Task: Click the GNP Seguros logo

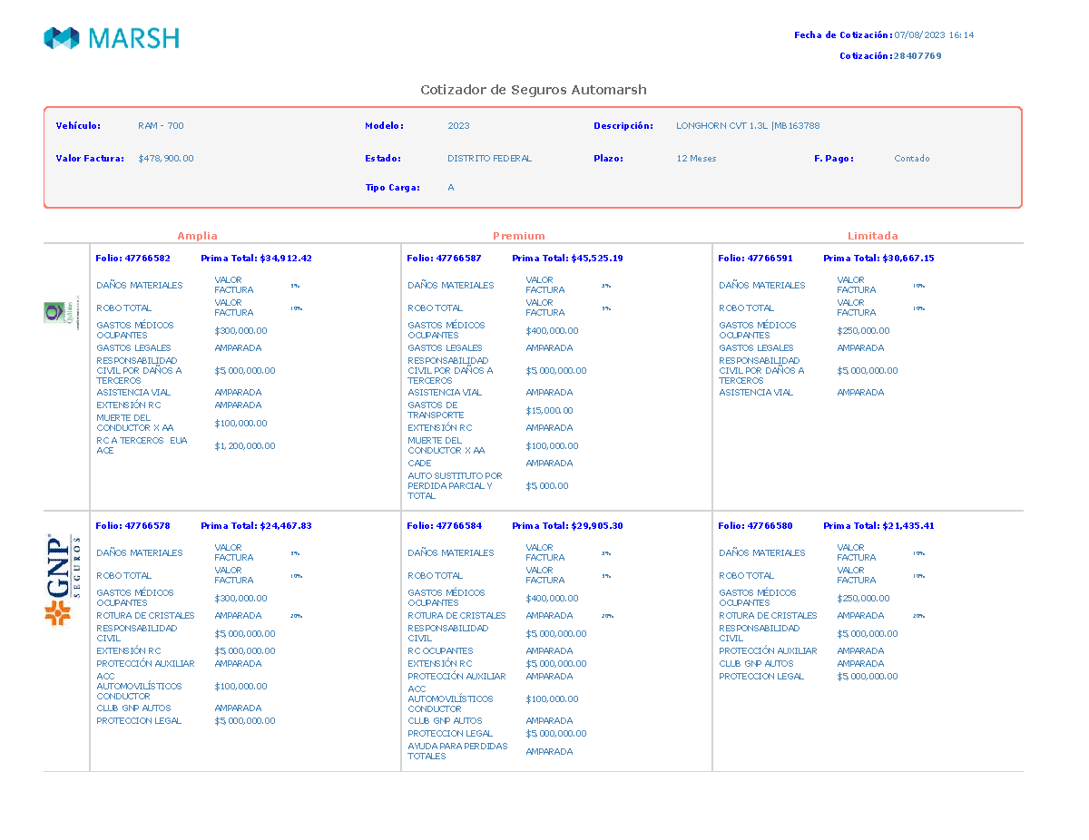Action: pos(63,581)
